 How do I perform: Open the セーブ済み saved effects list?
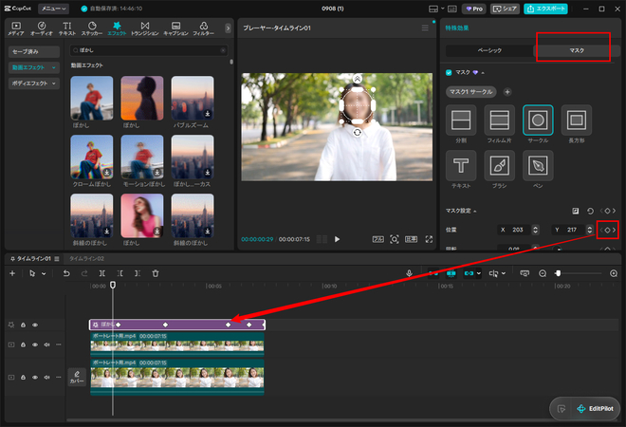34,51
